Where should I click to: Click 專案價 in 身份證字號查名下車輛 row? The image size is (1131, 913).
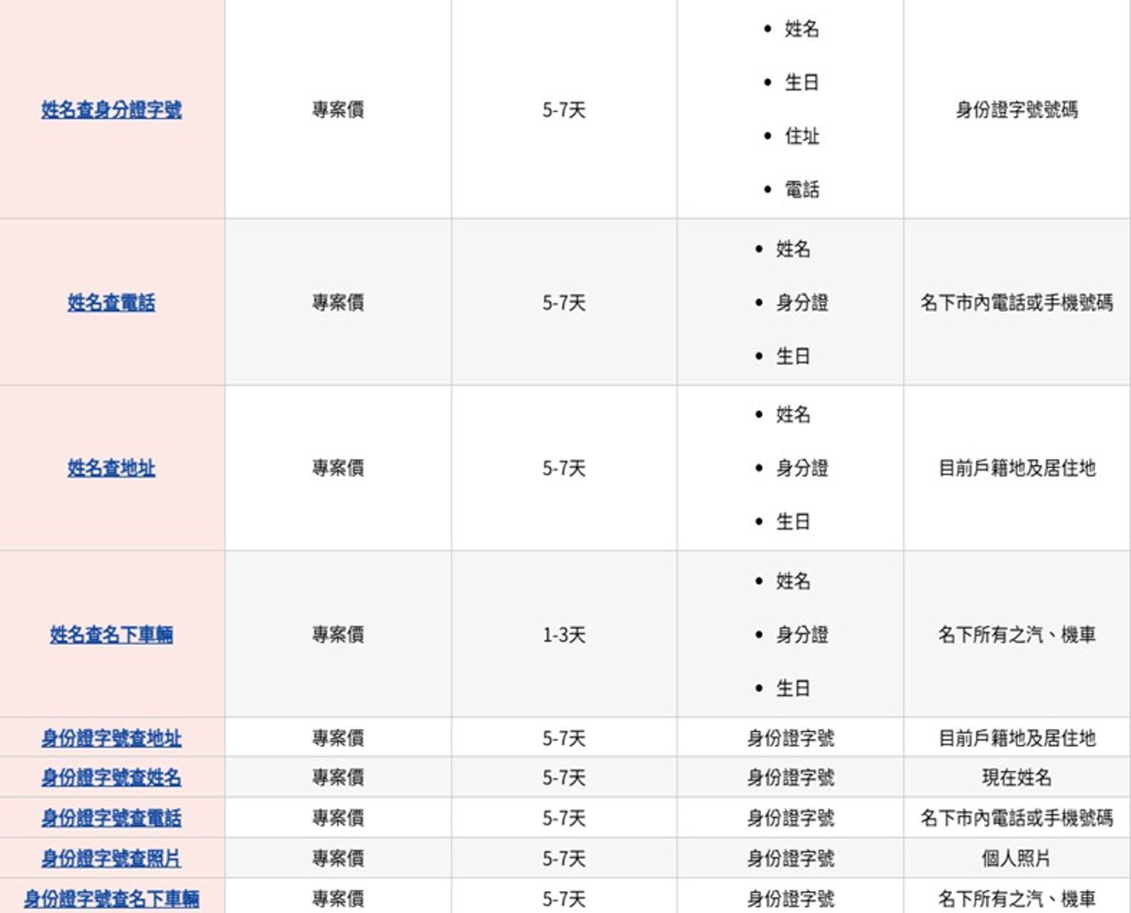(338, 899)
